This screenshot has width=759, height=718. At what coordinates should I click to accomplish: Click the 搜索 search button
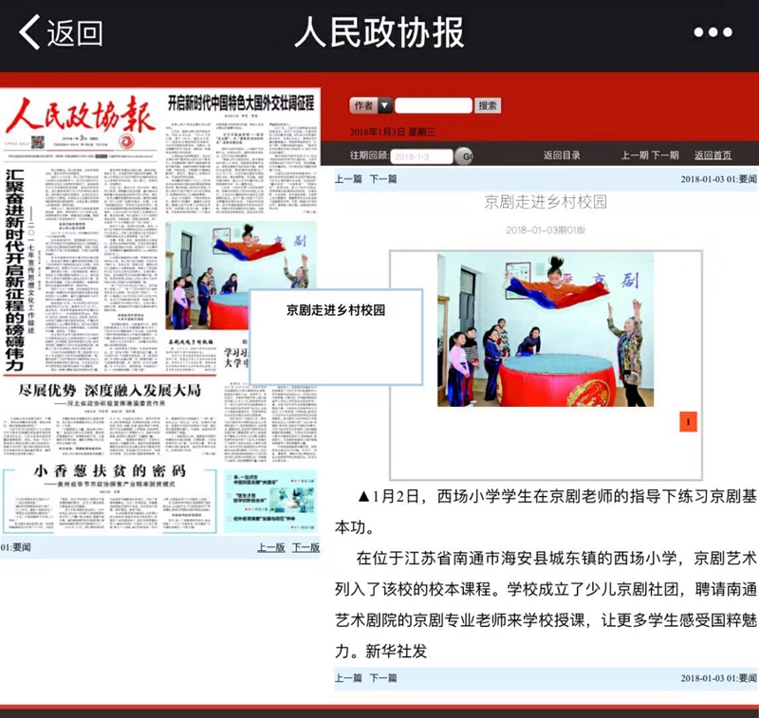click(488, 105)
